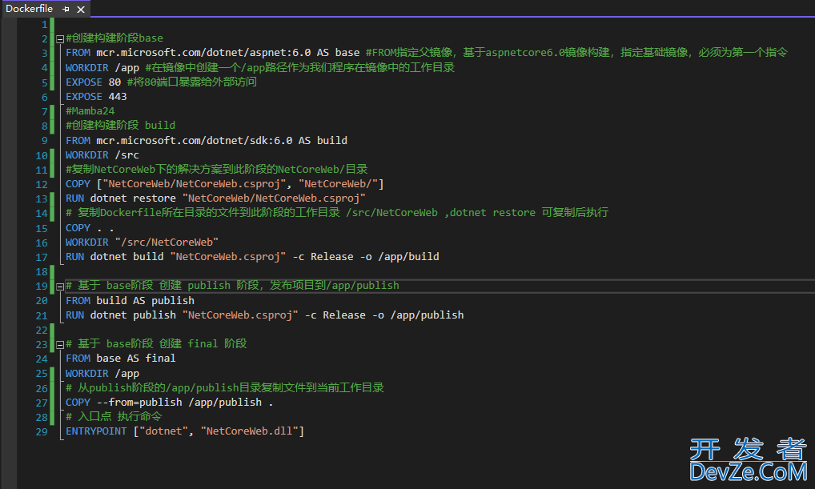815x489 pixels.
Task: Collapse the final stage region at line 23
Action: pyautogui.click(x=60, y=344)
